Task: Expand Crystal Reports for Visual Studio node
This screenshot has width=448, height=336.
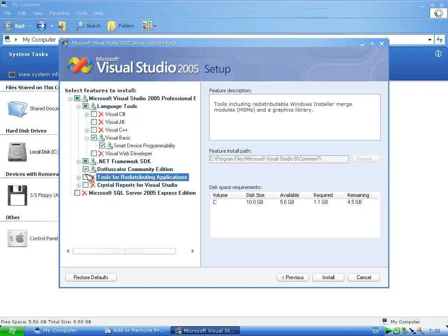Action: pos(78,185)
